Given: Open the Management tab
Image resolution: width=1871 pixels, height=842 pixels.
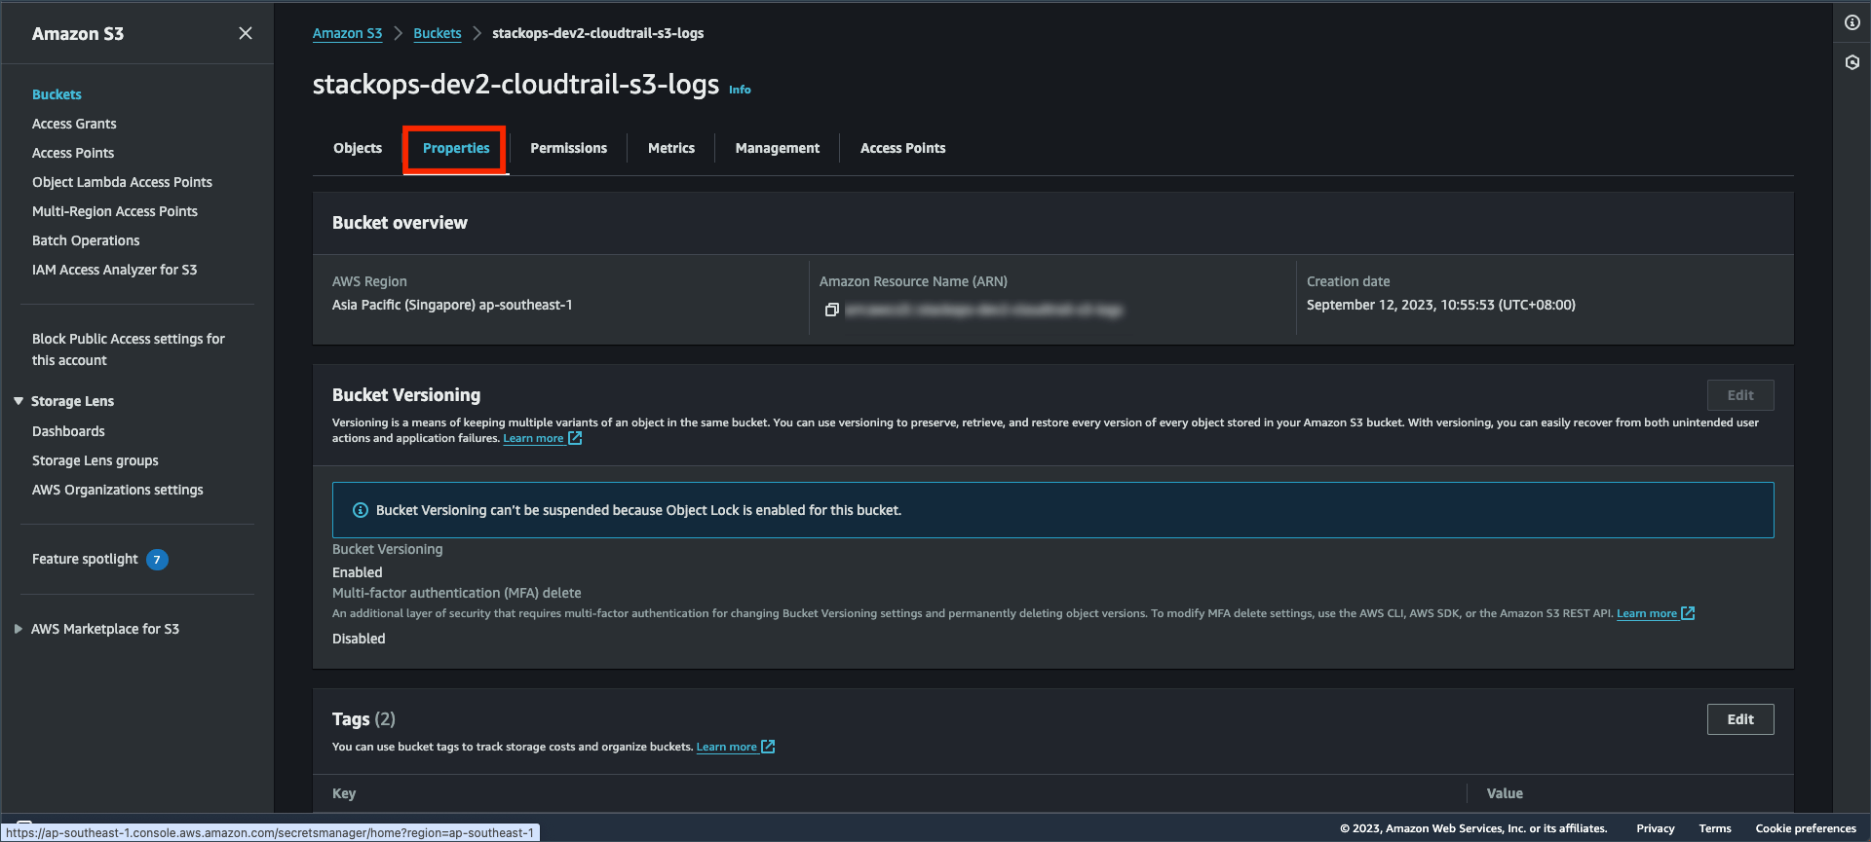Looking at the screenshot, I should (778, 148).
